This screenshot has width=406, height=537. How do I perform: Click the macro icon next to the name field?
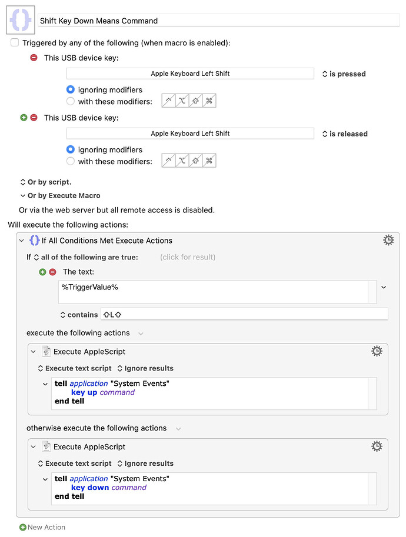click(x=21, y=20)
